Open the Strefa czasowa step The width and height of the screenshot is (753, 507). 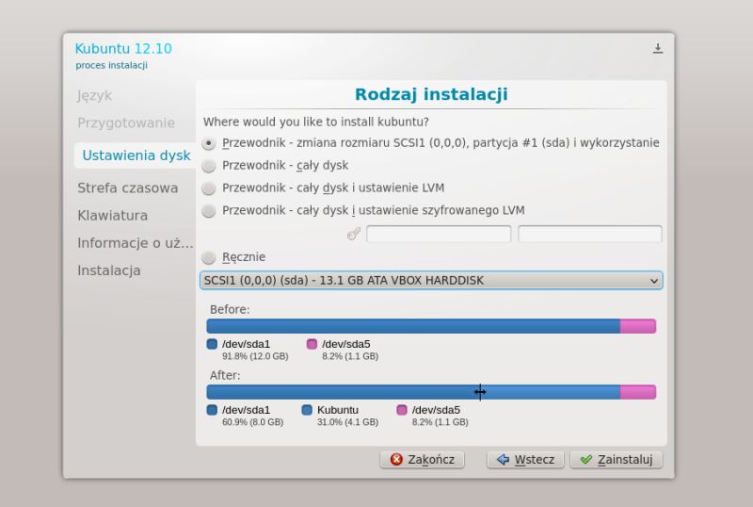point(128,188)
